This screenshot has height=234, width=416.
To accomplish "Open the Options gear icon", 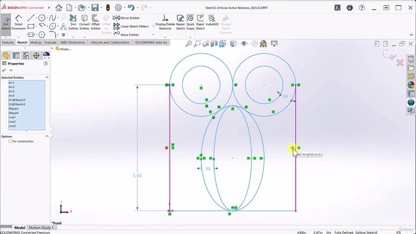I will click(118, 8).
